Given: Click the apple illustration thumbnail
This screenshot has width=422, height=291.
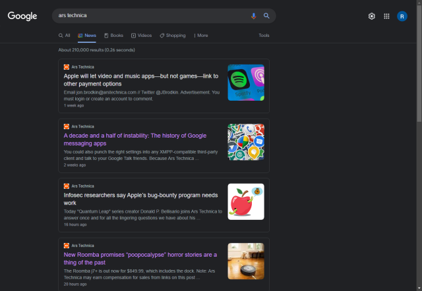Looking at the screenshot, I should pos(246,201).
